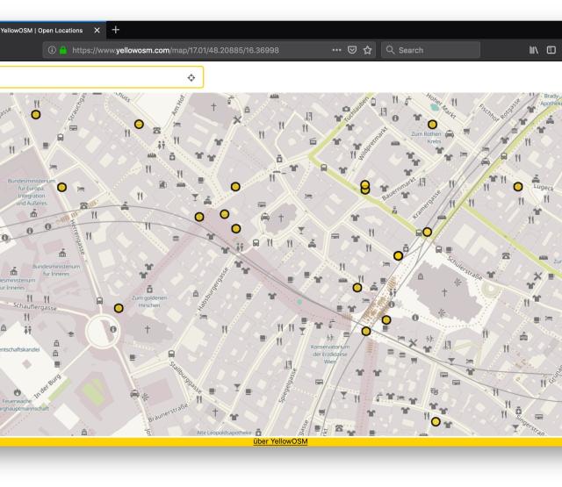Click the locate-me crosshair icon in the search box

pyautogui.click(x=191, y=78)
